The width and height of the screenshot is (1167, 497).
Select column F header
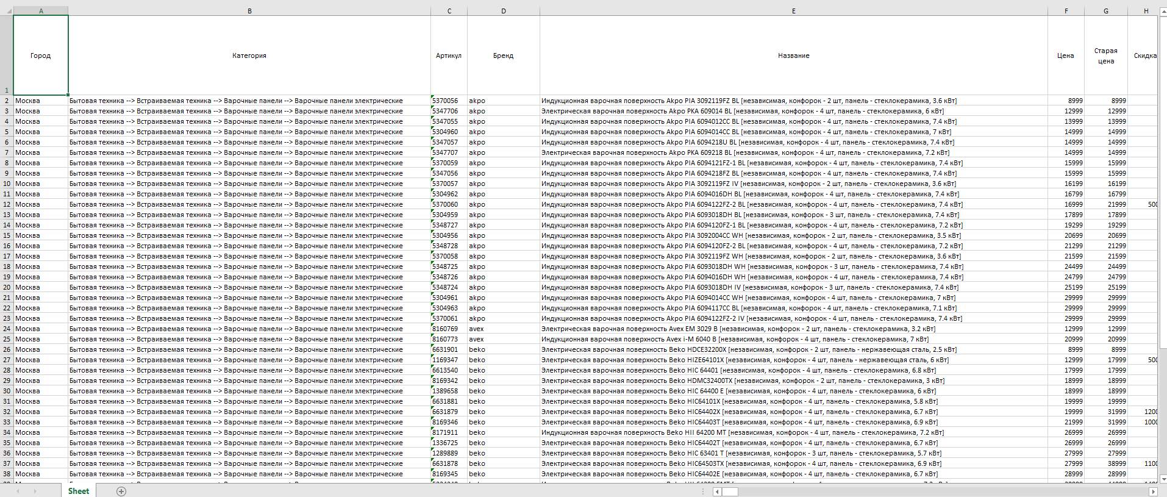pos(1066,11)
